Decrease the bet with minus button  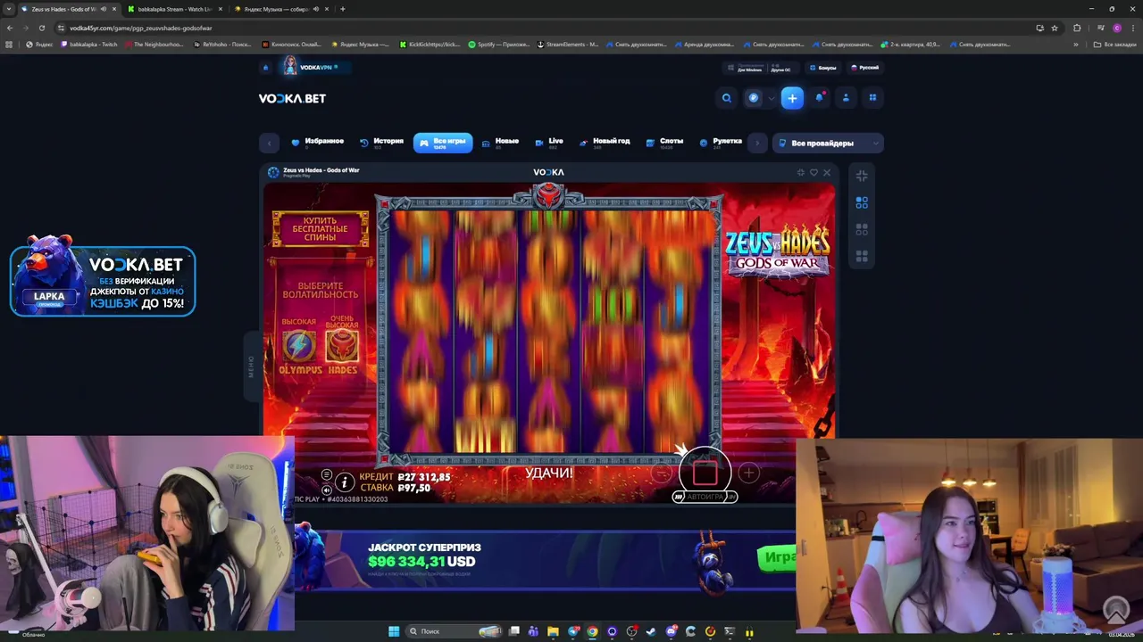point(662,473)
